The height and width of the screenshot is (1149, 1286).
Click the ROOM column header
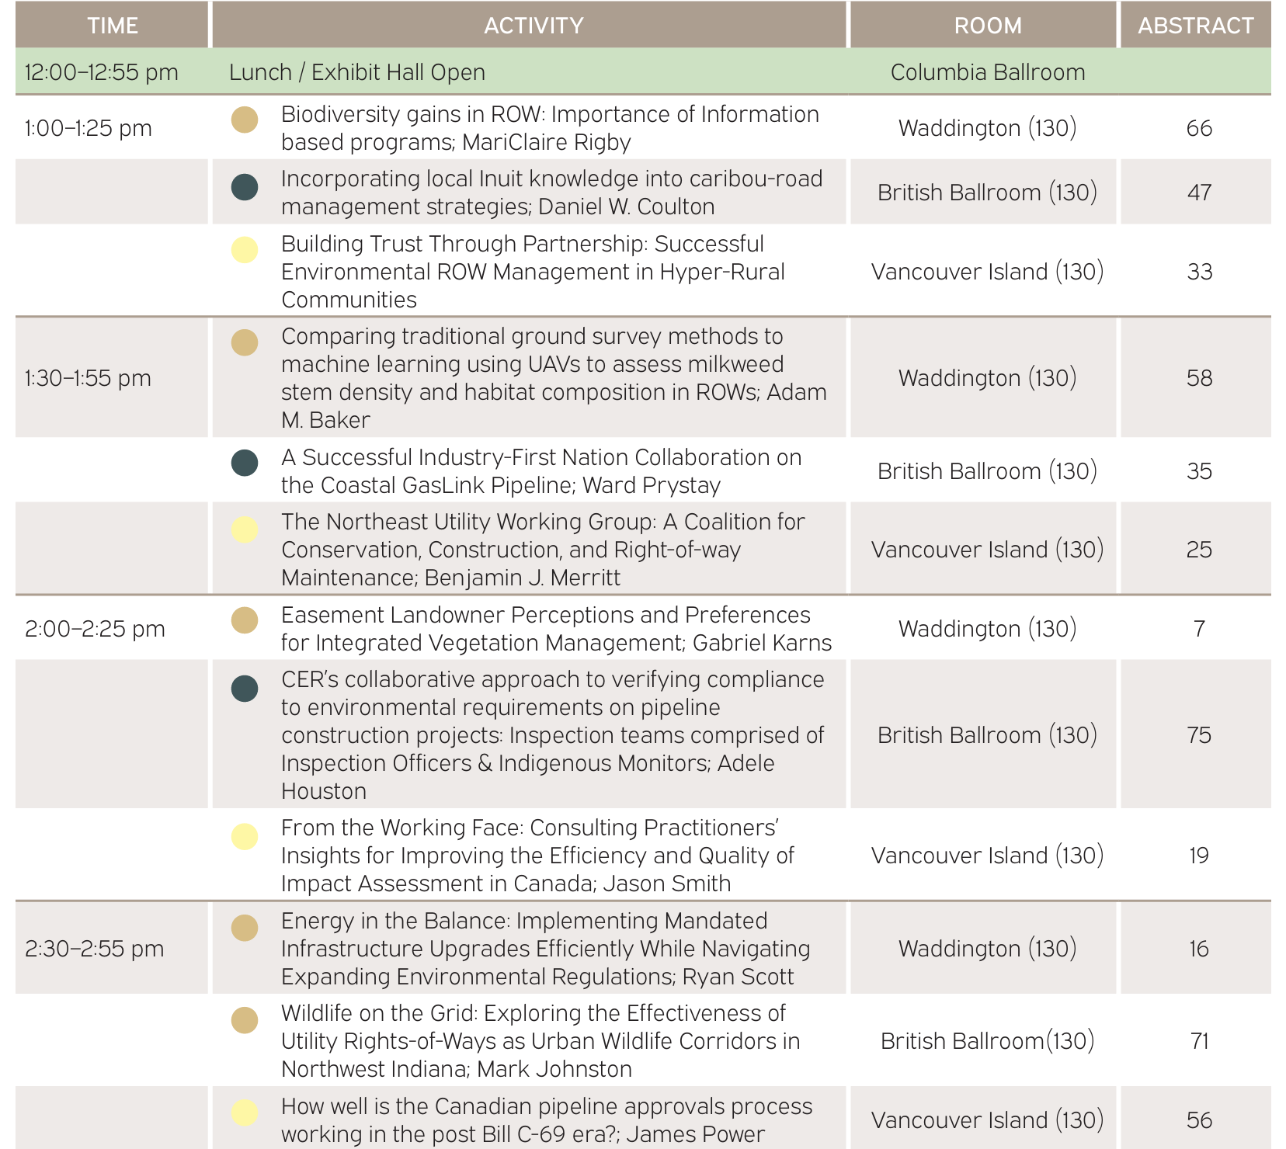click(x=987, y=26)
